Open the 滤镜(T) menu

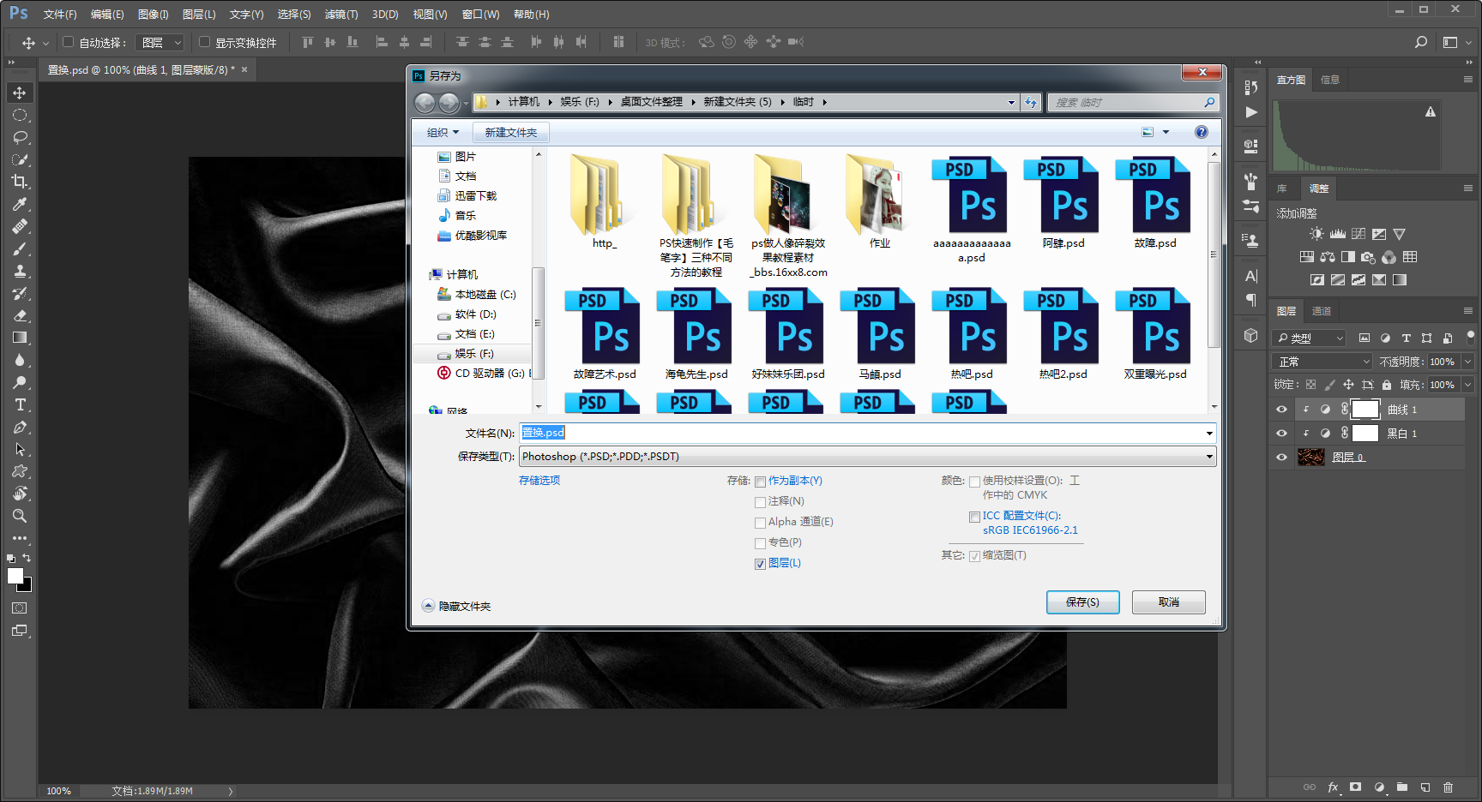341,15
